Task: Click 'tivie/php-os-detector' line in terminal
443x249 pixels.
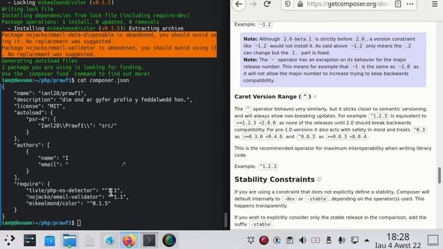Action: (74, 190)
